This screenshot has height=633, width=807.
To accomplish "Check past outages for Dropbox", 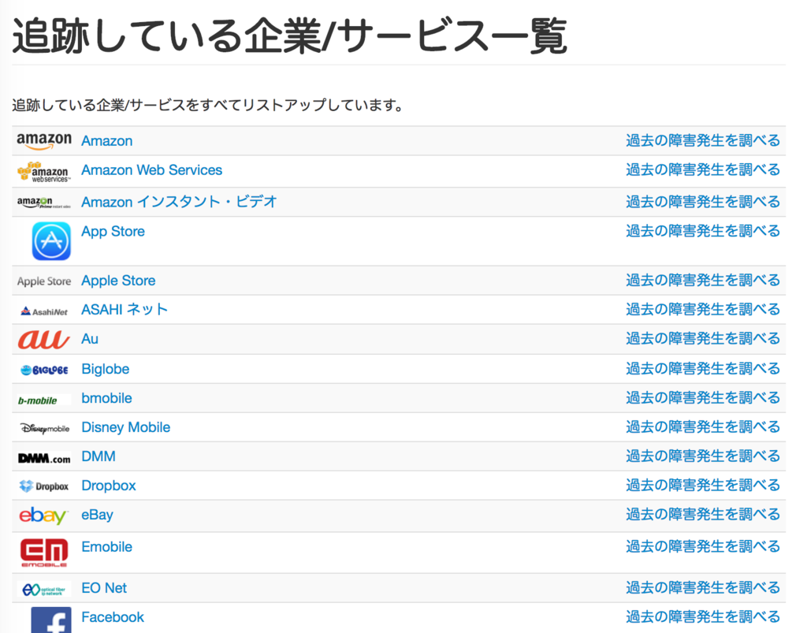I will pos(703,486).
